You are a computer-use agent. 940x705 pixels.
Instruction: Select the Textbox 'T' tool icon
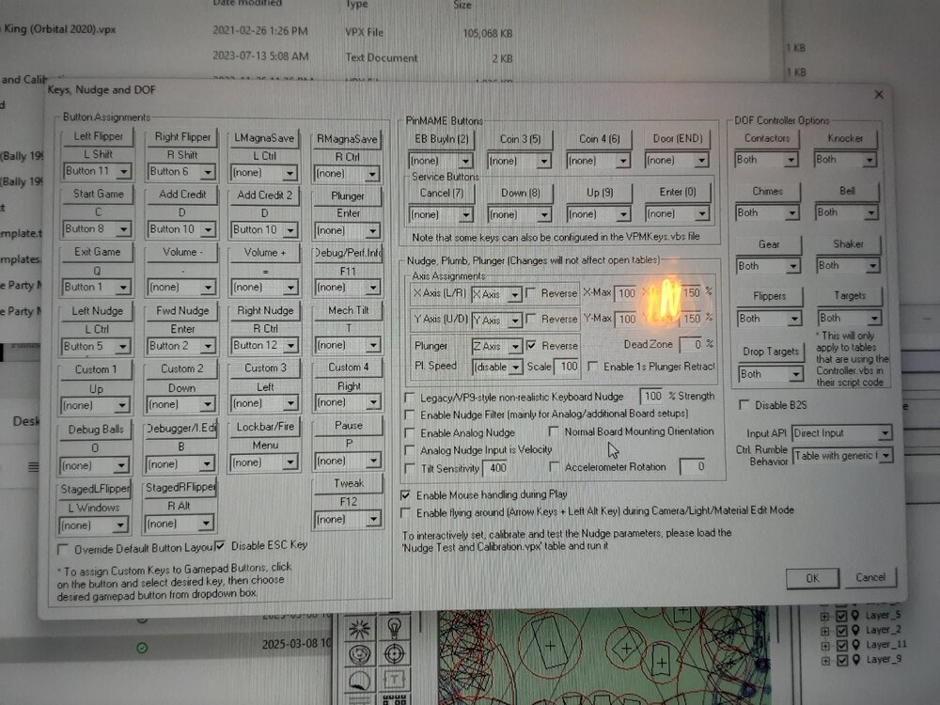[x=394, y=680]
